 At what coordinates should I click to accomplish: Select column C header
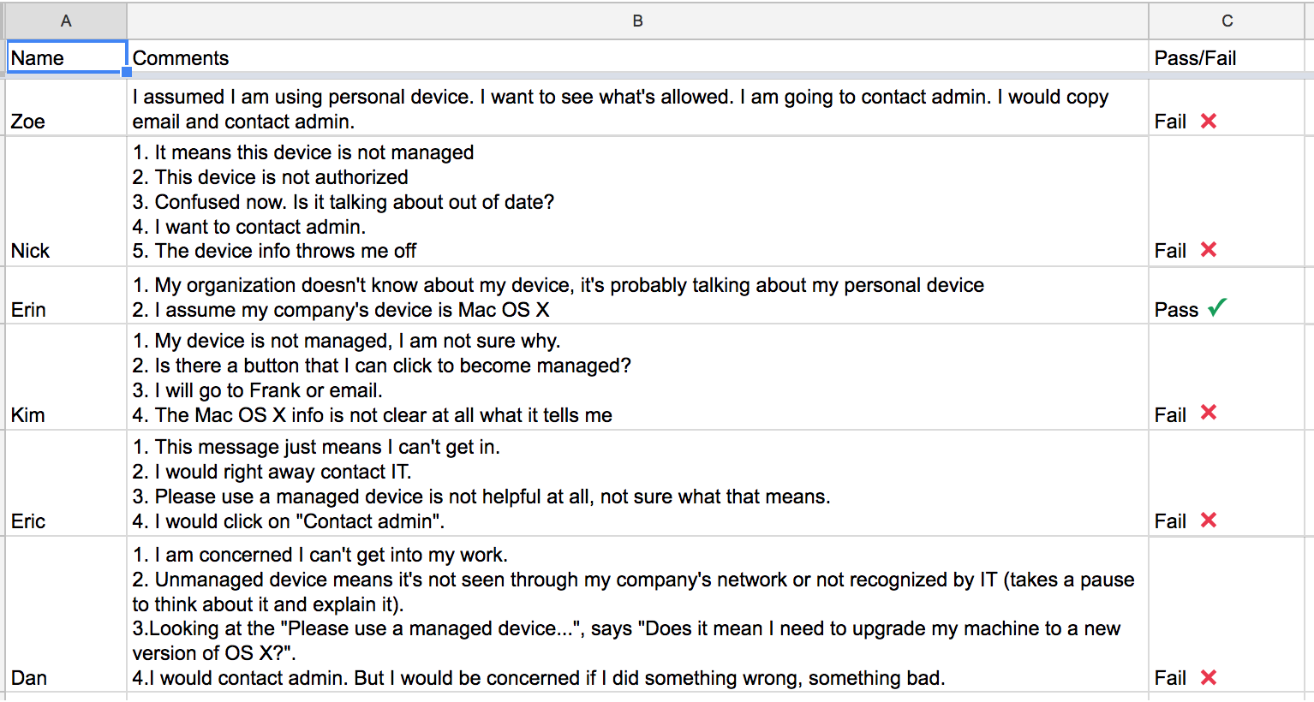pos(1227,21)
